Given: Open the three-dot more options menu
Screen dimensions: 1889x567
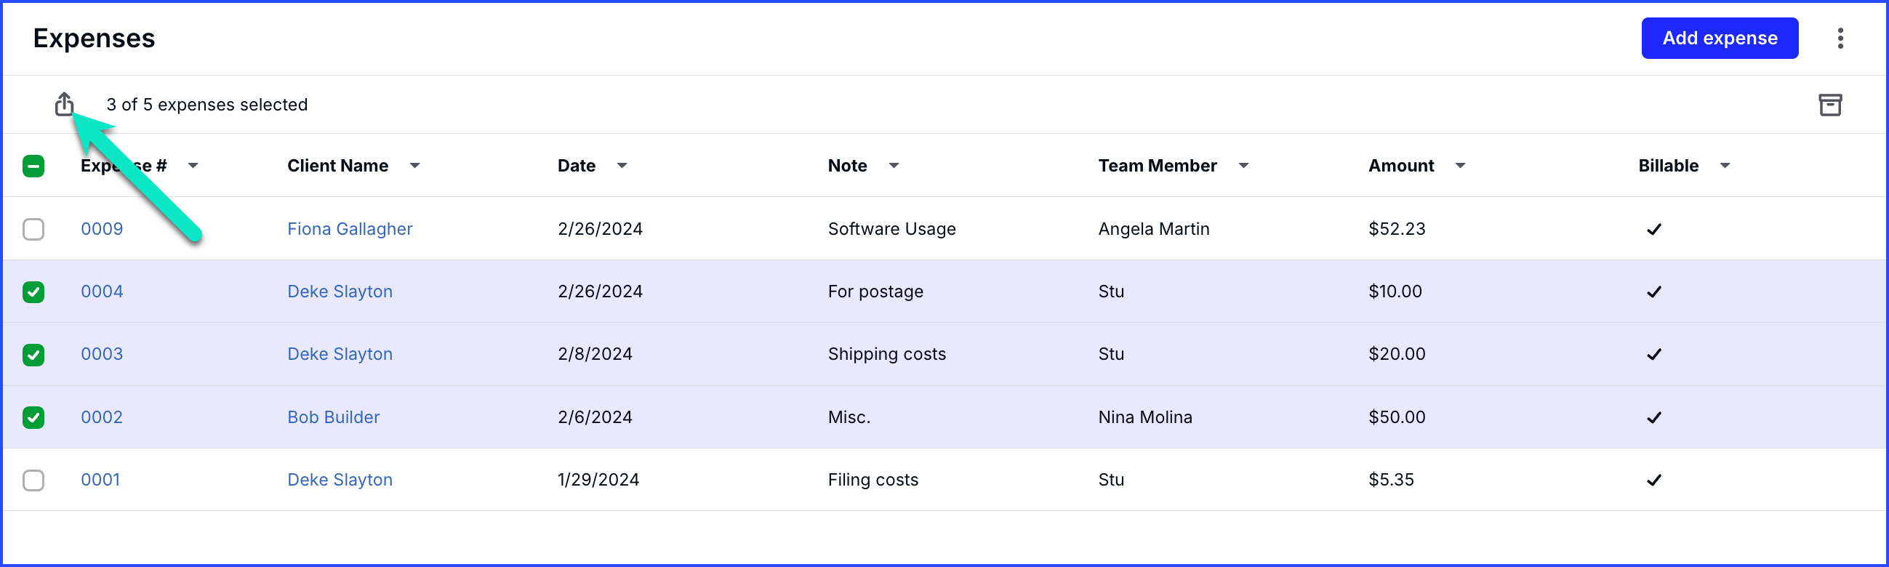Looking at the screenshot, I should [x=1840, y=38].
